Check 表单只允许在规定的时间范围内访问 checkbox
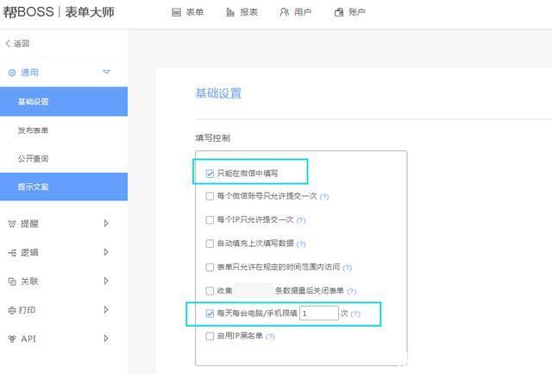 coord(210,267)
